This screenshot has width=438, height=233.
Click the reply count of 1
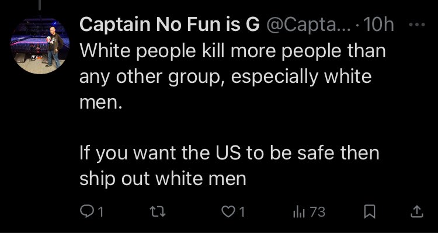tap(101, 212)
